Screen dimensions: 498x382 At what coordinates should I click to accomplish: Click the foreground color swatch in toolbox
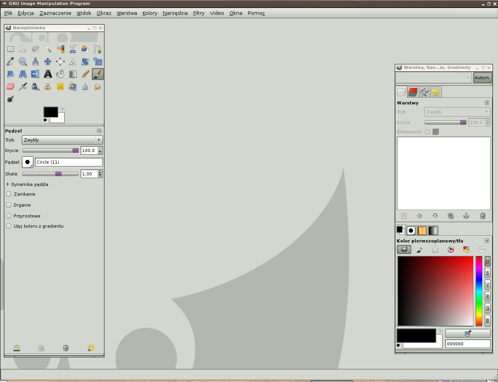click(50, 112)
